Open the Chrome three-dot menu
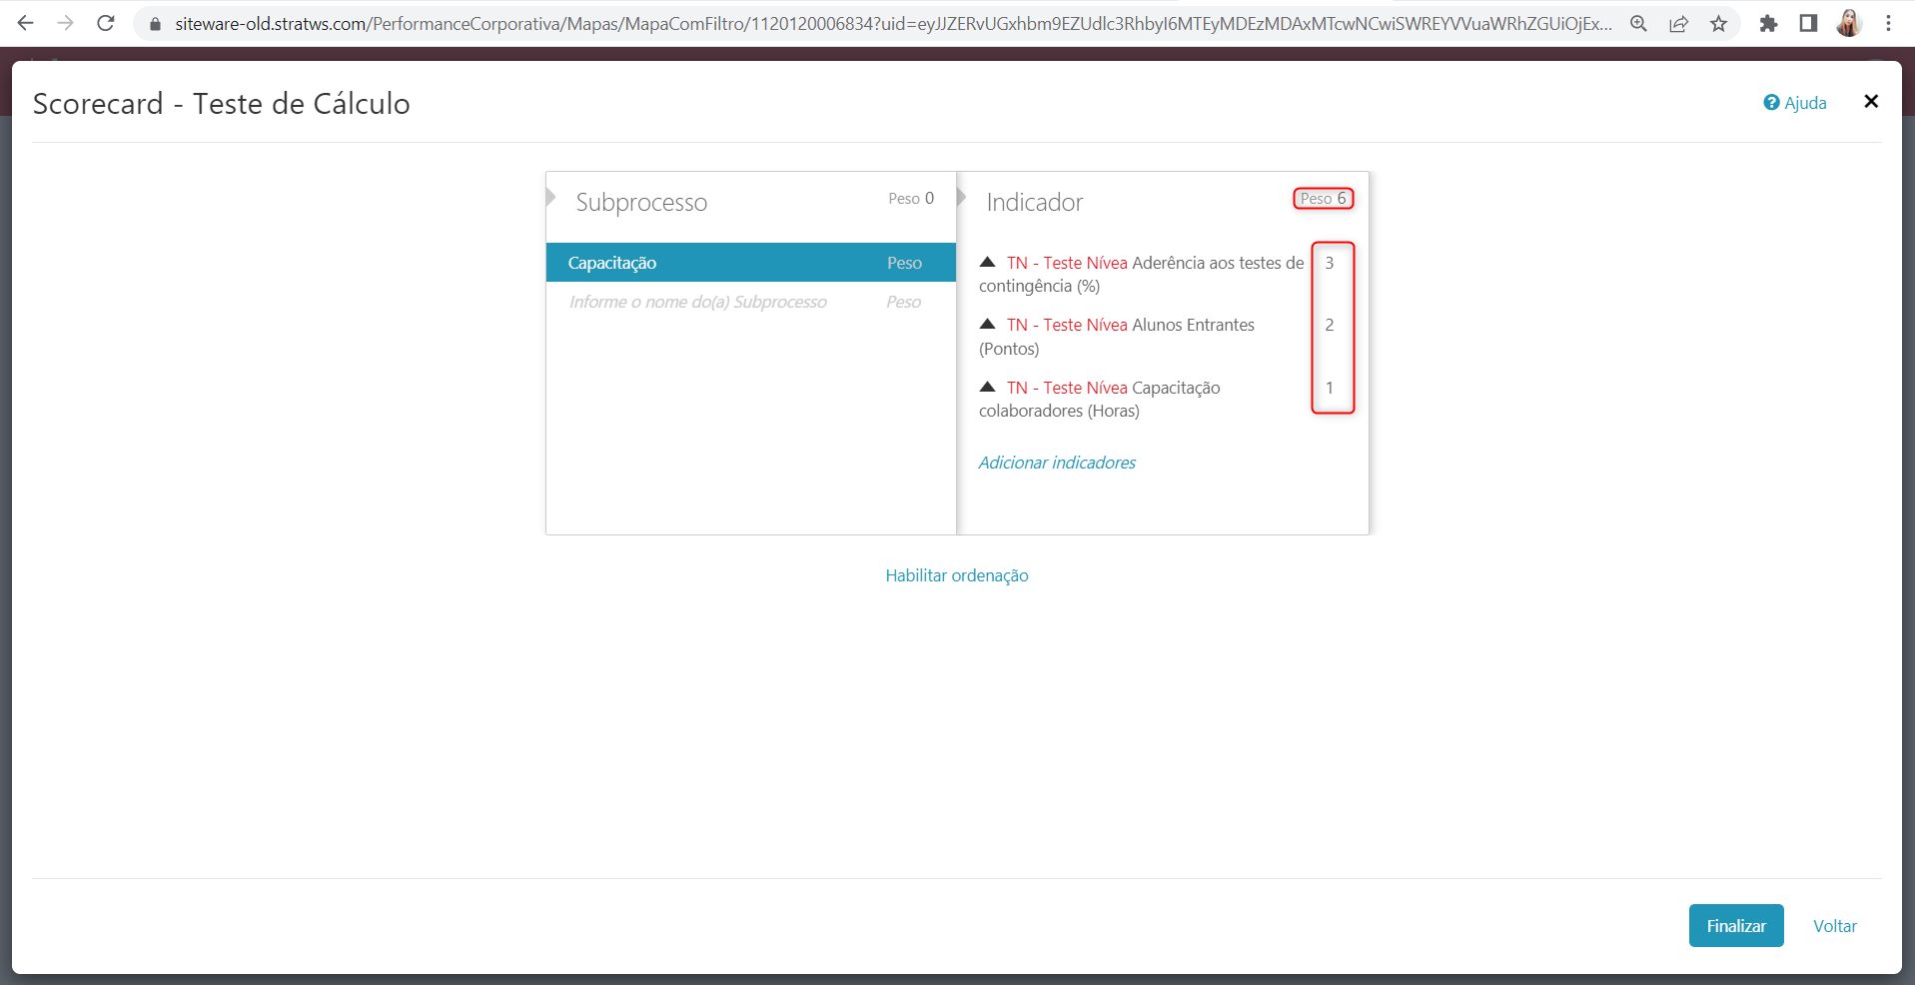Viewport: 1915px width, 985px height. [1888, 23]
